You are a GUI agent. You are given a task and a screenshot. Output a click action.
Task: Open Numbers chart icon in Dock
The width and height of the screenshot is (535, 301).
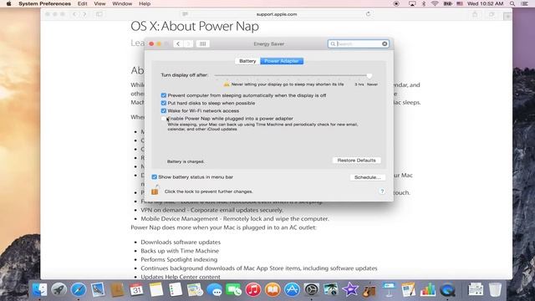coord(428,290)
